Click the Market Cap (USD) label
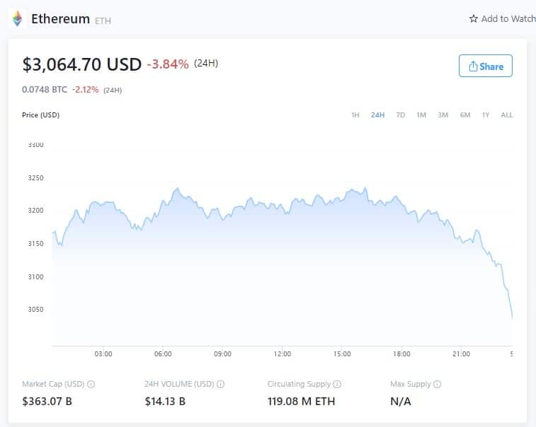This screenshot has height=427, width=536. [53, 384]
